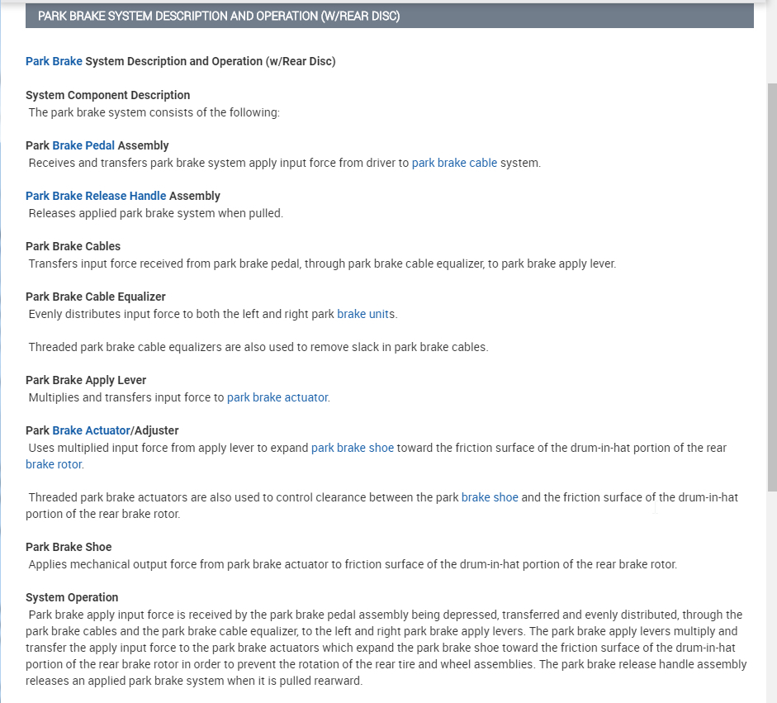Viewport: 777px width, 703px height.
Task: Open the brake rotor link
Action: tap(54, 464)
